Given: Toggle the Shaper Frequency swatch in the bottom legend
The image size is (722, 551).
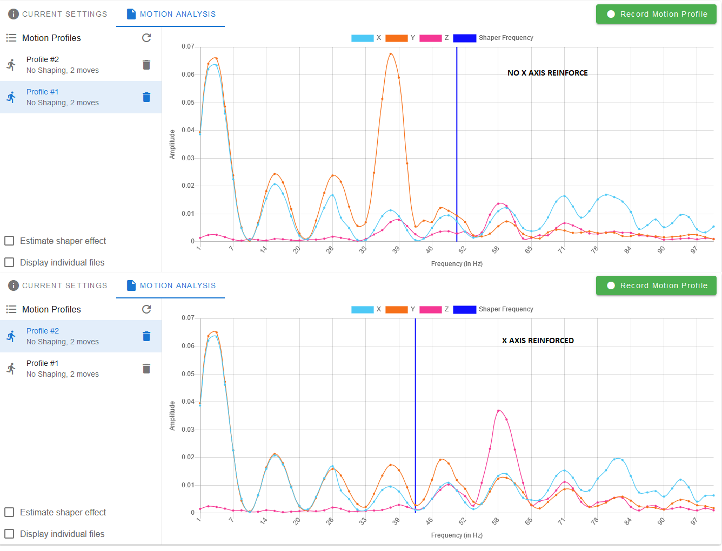Looking at the screenshot, I should point(465,309).
